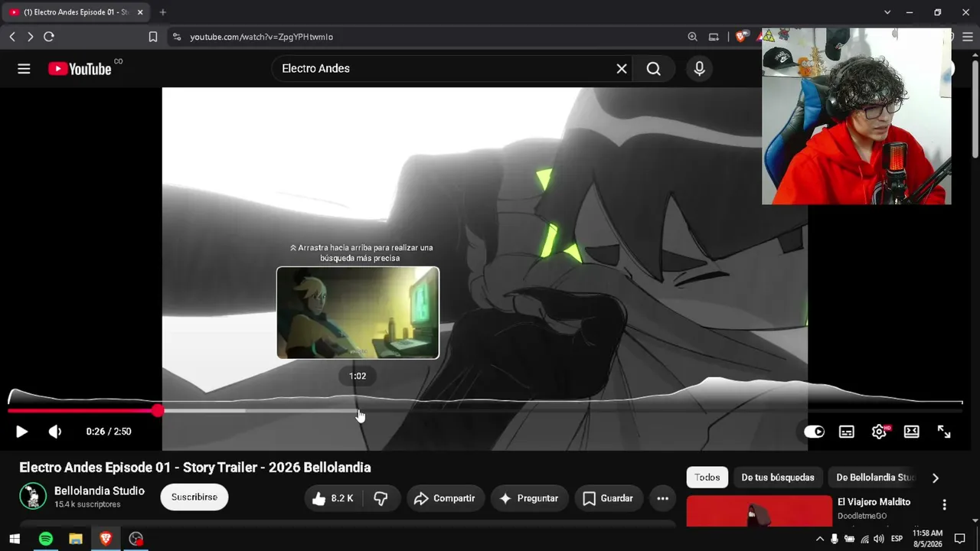Reload the YouTube page
Screen dimensions: 980x551
(x=49, y=37)
